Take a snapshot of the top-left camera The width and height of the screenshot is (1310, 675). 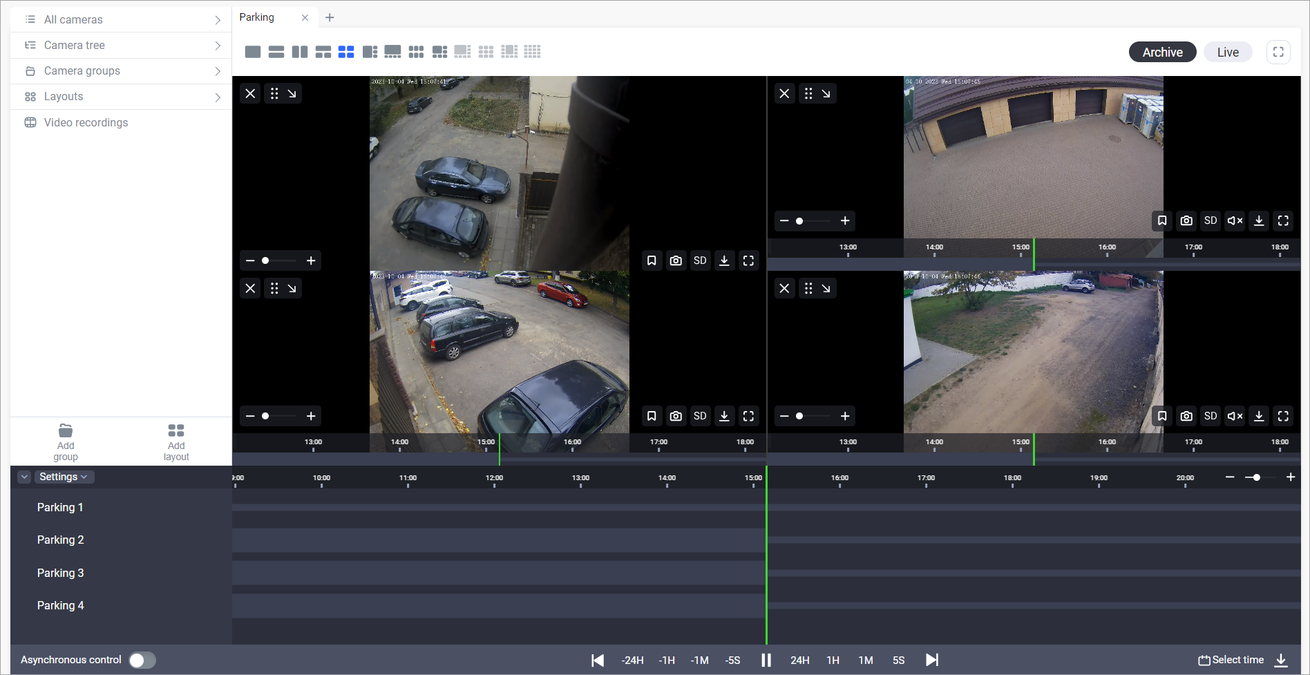[676, 260]
